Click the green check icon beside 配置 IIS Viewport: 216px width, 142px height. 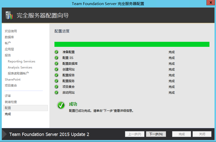click(x=56, y=58)
